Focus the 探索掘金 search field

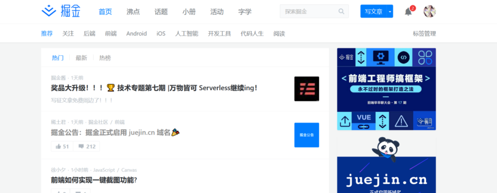314,11
